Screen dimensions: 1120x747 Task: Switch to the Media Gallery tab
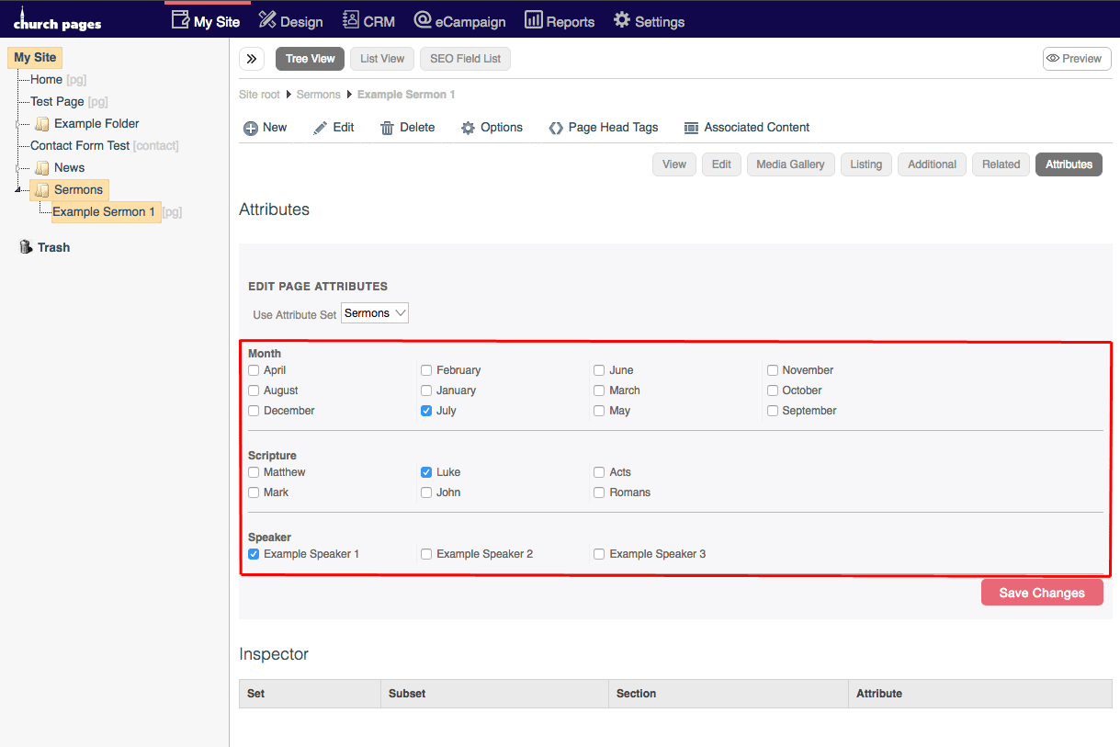click(x=791, y=164)
